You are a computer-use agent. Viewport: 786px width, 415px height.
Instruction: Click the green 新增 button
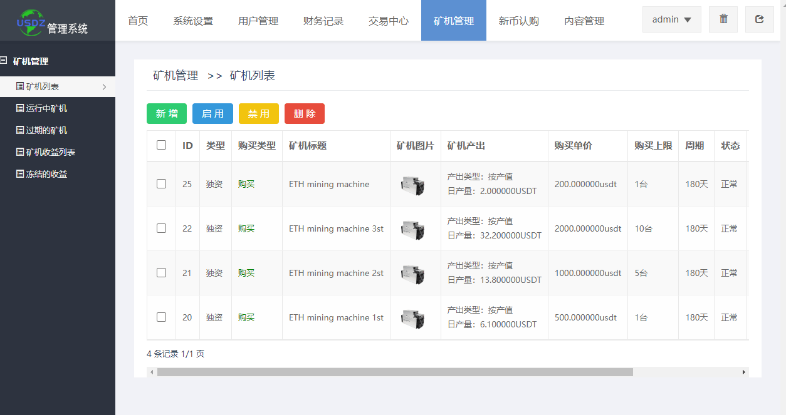click(166, 114)
